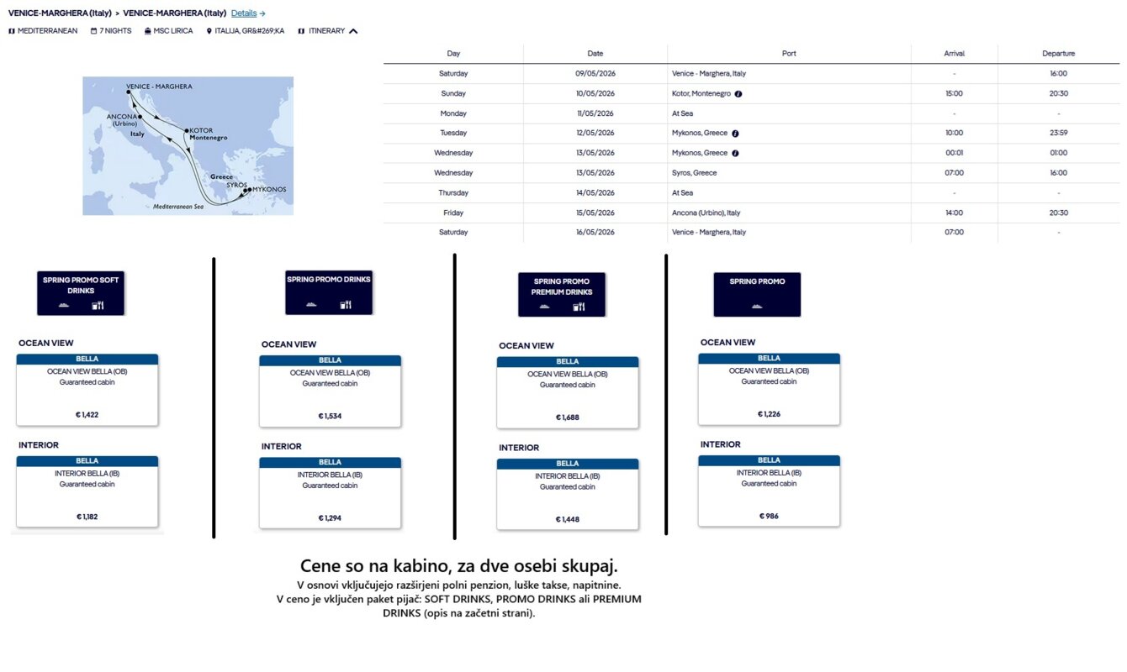Open info icon for Wednesday Mykonos stop
Image resolution: width=1127 pixels, height=672 pixels.
click(735, 154)
